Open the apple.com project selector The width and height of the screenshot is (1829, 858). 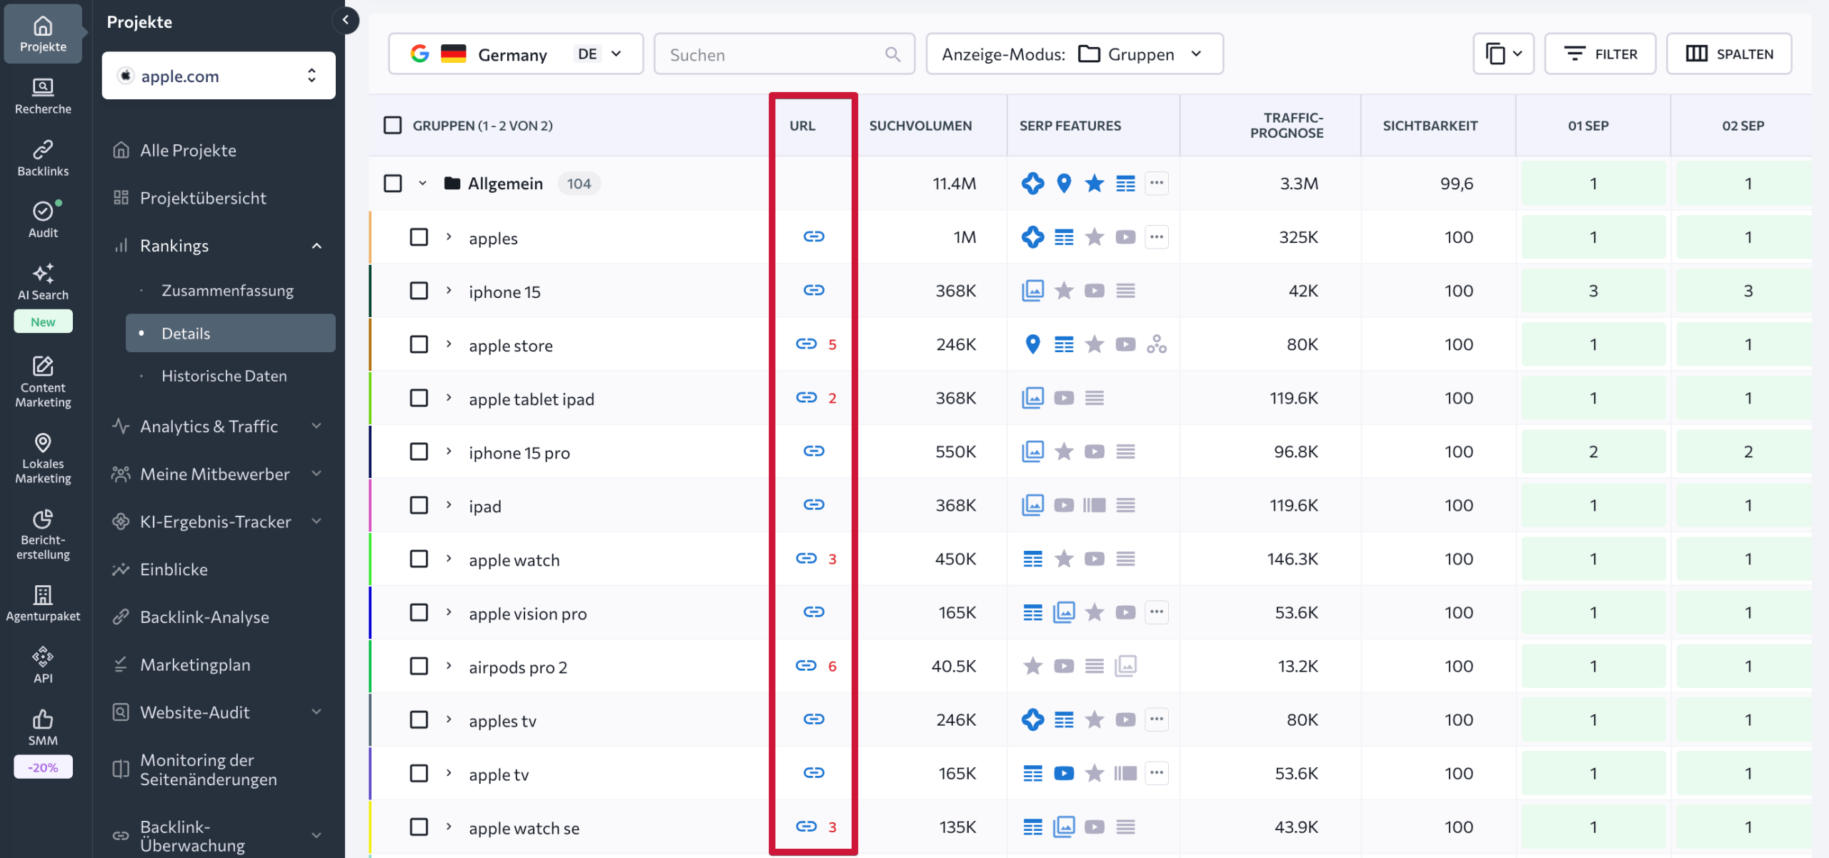click(x=219, y=76)
